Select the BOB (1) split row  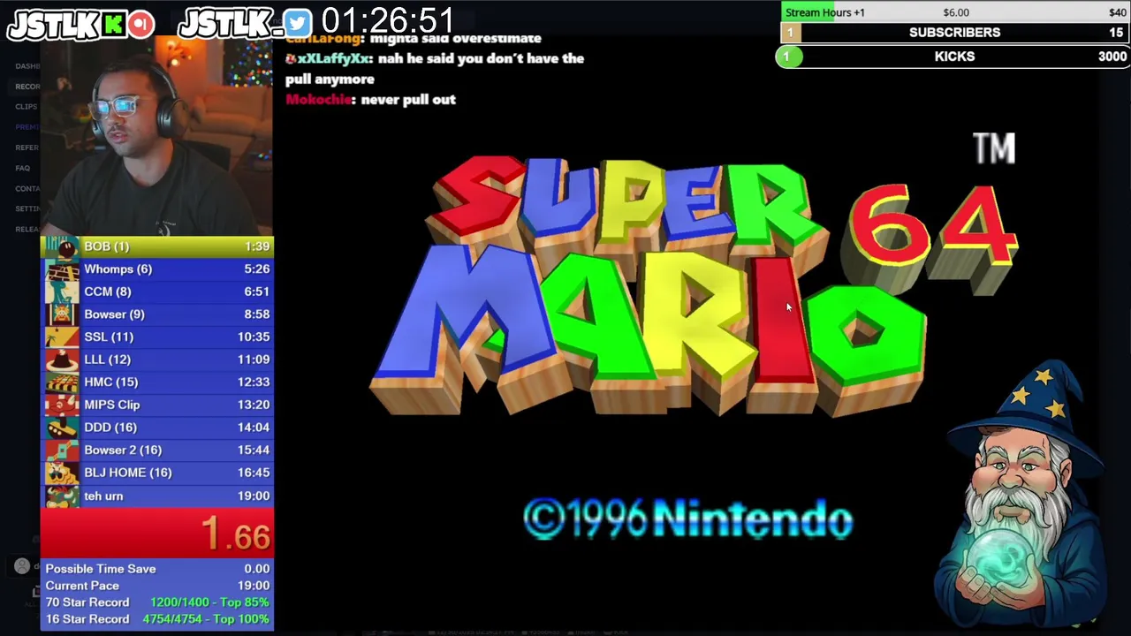pyautogui.click(x=157, y=246)
